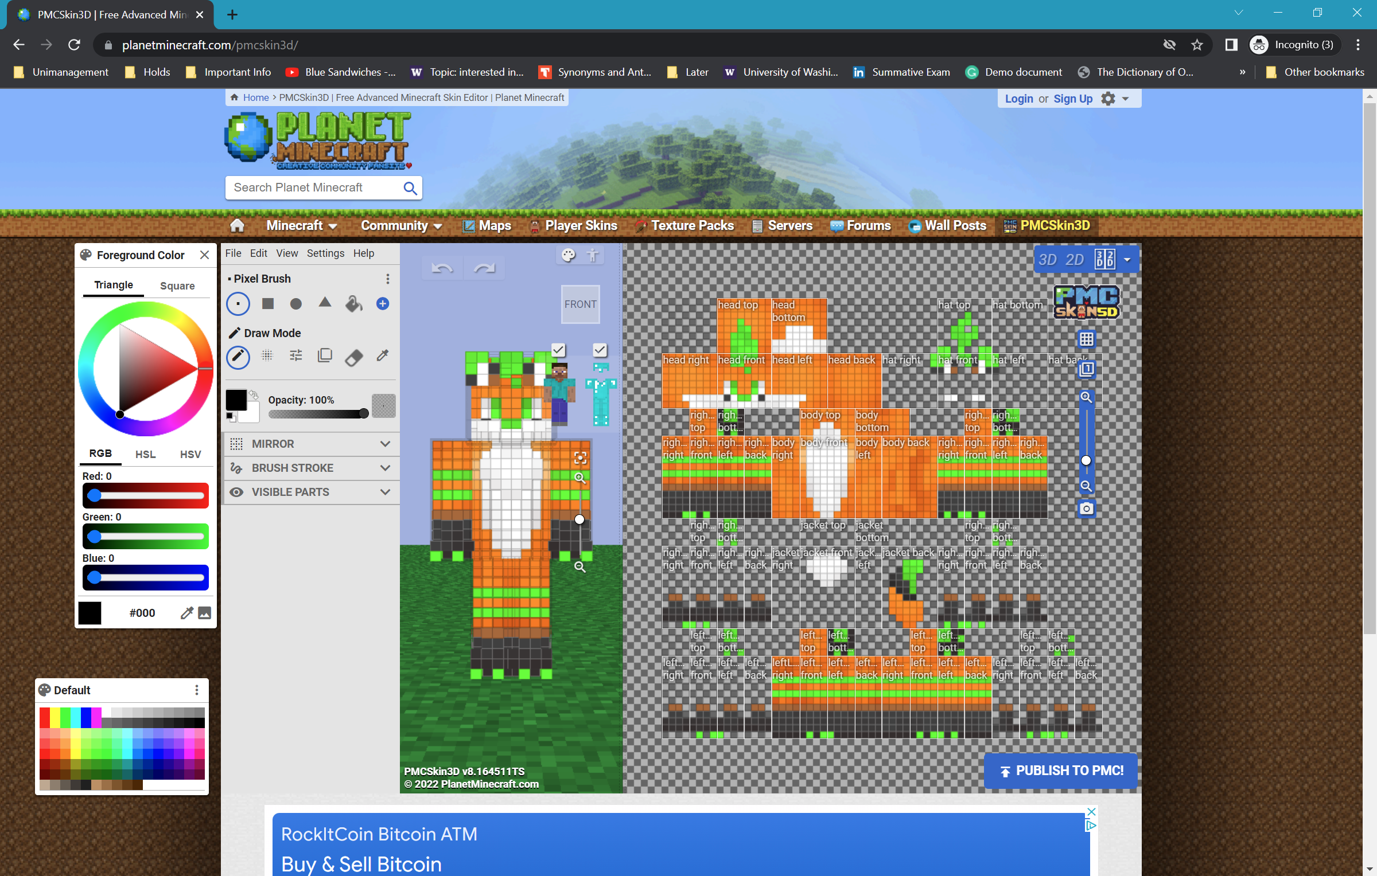The image size is (1377, 876).
Task: Click the layers icon in 2D view
Action: click(x=1087, y=369)
